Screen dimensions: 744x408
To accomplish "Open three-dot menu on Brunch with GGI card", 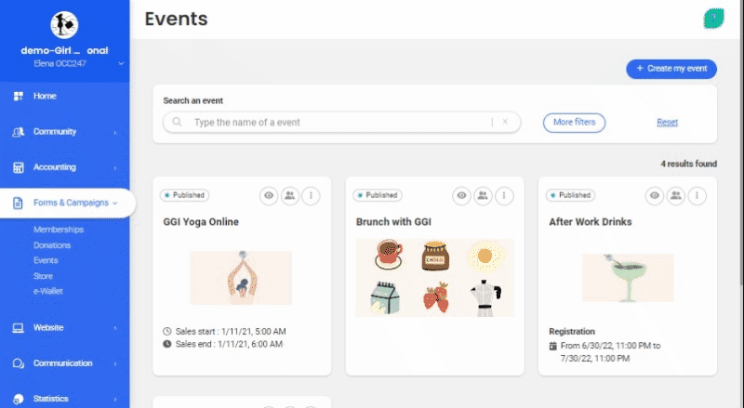I will (504, 195).
